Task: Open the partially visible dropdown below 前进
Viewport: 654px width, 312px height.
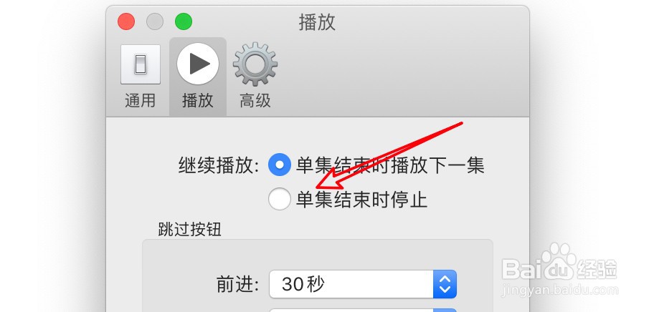Action: pos(363,310)
